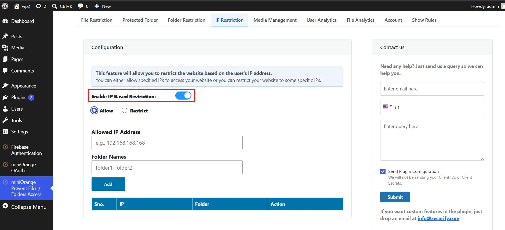Click the Enter query here textarea
The image size is (505, 230).
point(432,140)
